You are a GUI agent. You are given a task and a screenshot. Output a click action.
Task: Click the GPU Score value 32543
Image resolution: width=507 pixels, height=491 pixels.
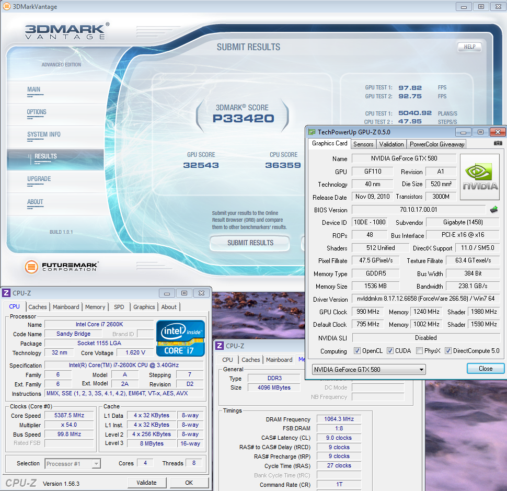click(201, 165)
